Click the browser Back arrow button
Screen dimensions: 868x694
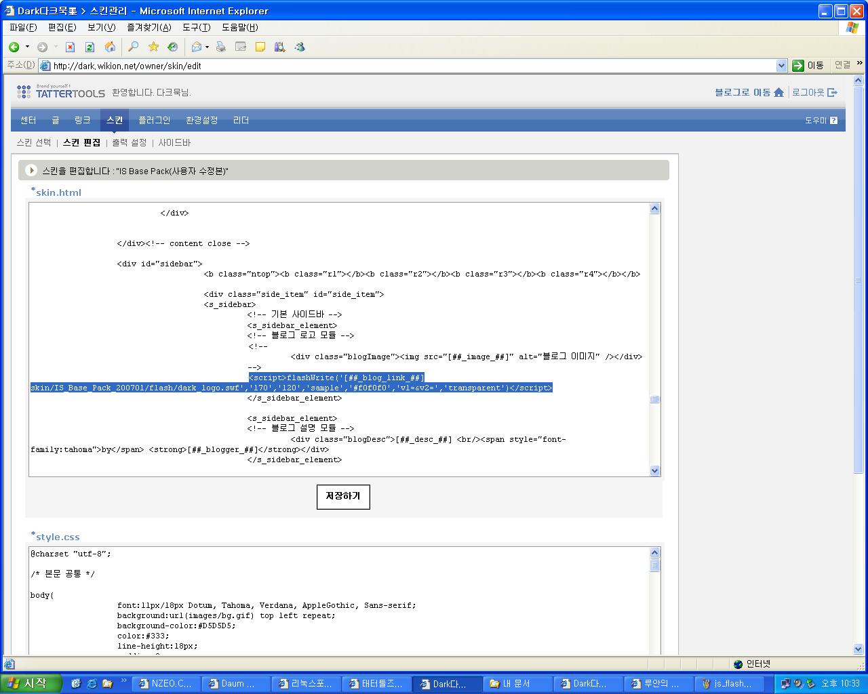[x=14, y=47]
